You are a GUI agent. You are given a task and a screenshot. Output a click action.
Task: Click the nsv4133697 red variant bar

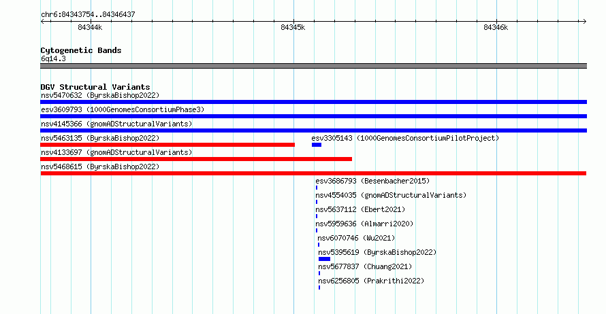coord(196,159)
